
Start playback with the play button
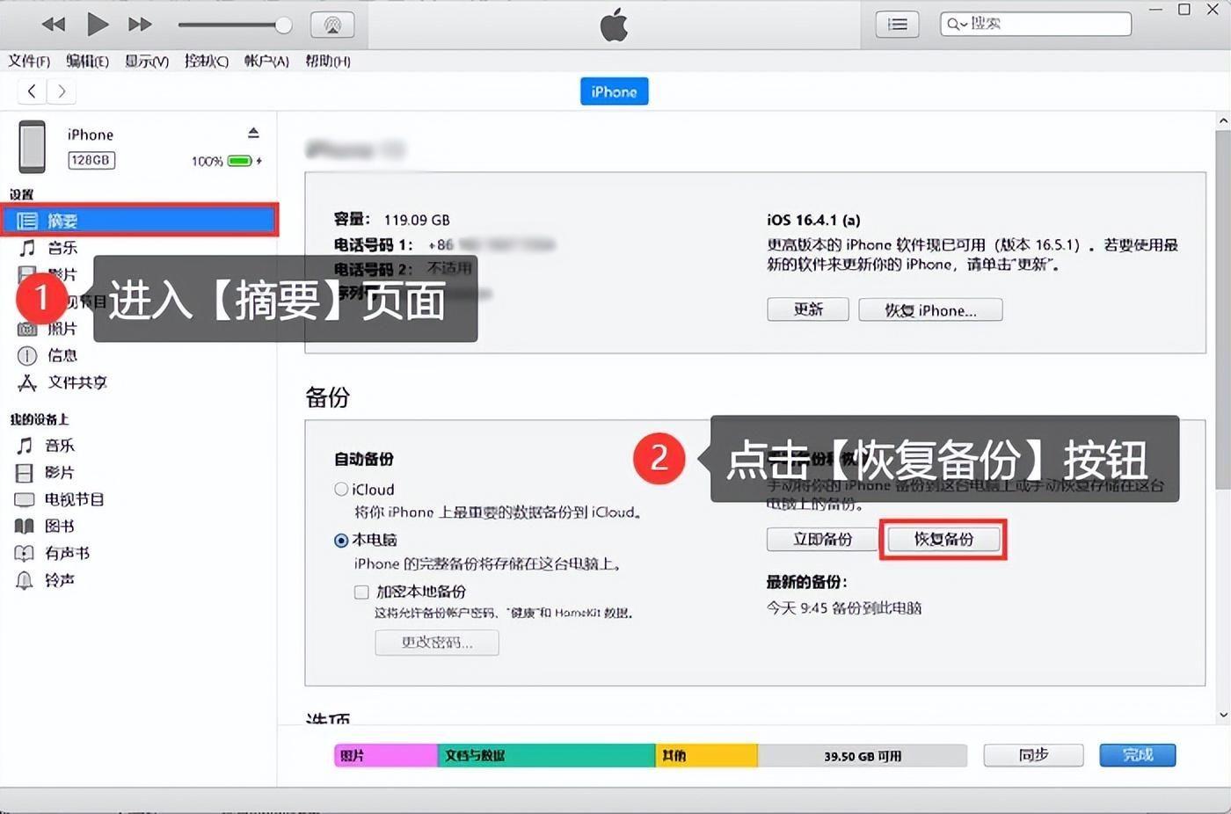coord(98,24)
